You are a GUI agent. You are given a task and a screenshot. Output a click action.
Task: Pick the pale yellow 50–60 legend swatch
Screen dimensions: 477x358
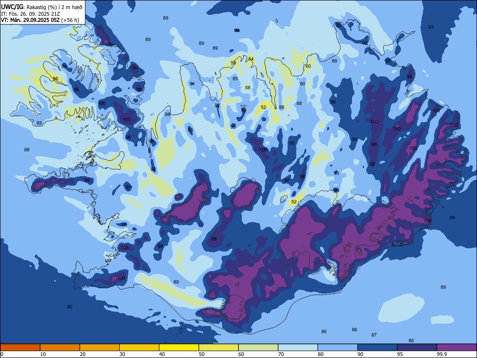[x=218, y=347]
